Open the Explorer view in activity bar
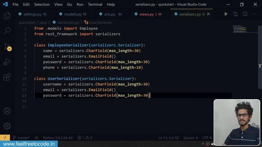Image resolution: width=262 pixels, height=147 pixels. tap(7, 16)
